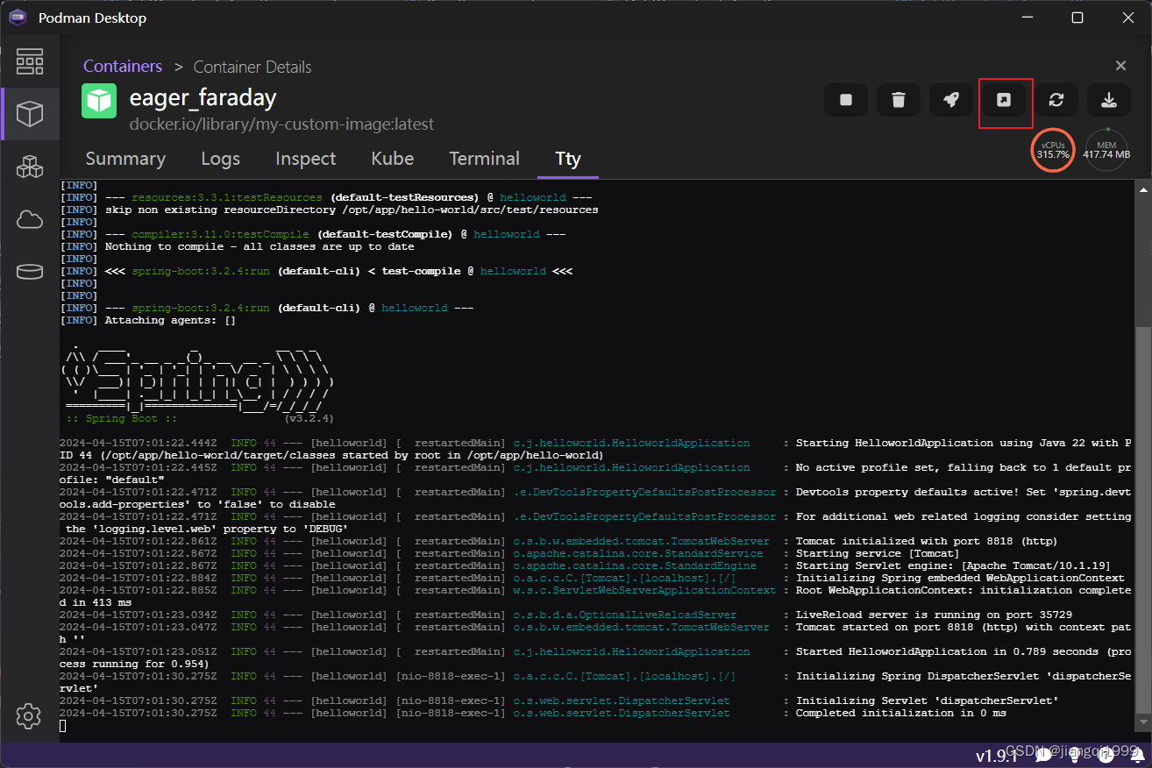Open the Dashboard sidebar icon

[30, 61]
